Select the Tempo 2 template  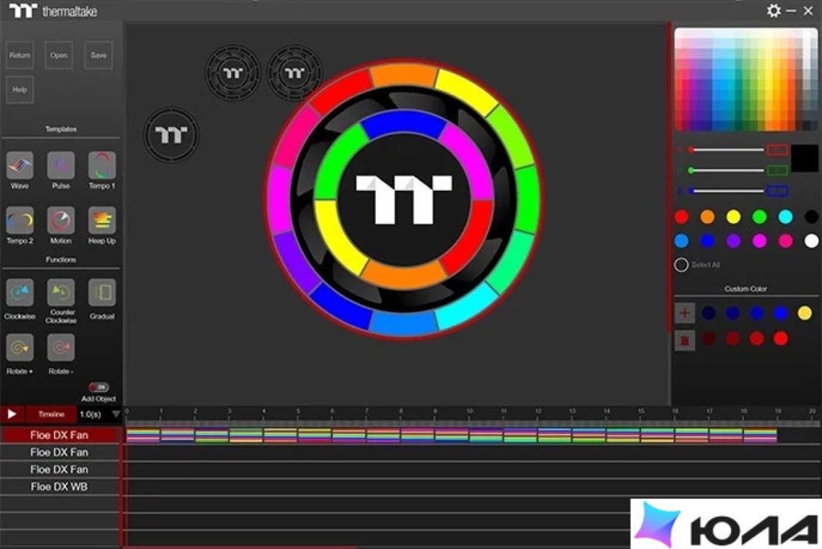click(x=20, y=221)
